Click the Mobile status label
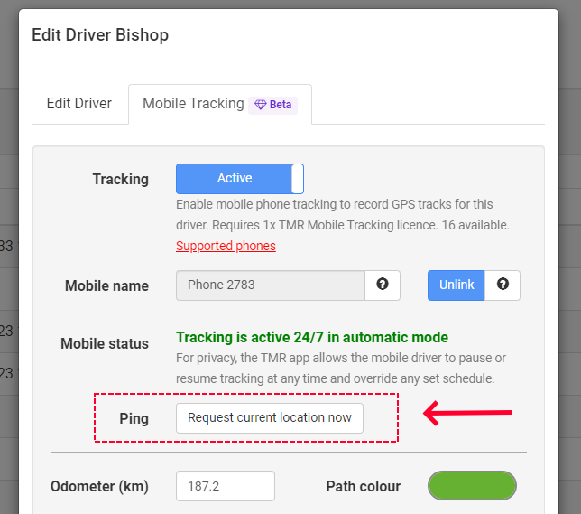This screenshot has width=581, height=514. point(105,343)
